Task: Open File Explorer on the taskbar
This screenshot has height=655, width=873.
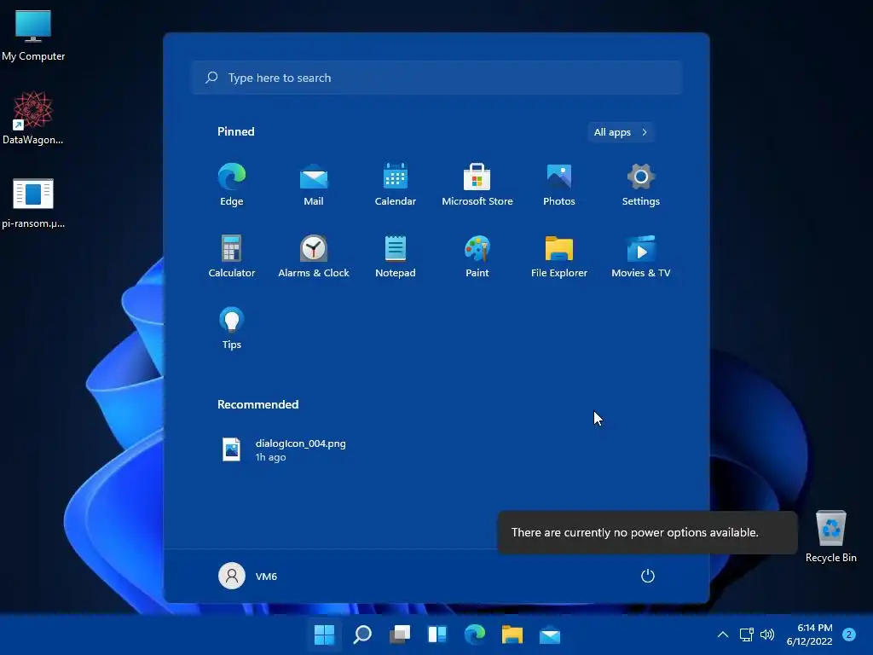Action: pyautogui.click(x=512, y=635)
